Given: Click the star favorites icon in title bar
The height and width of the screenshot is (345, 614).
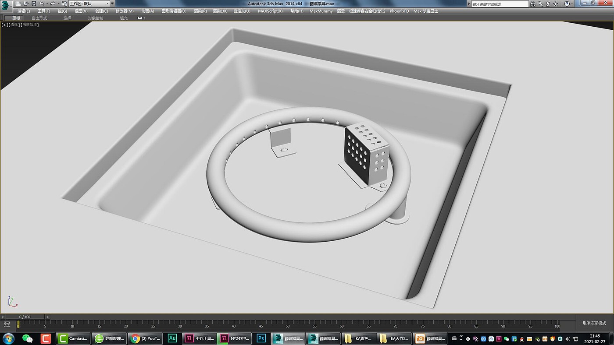Looking at the screenshot, I should click(556, 4).
